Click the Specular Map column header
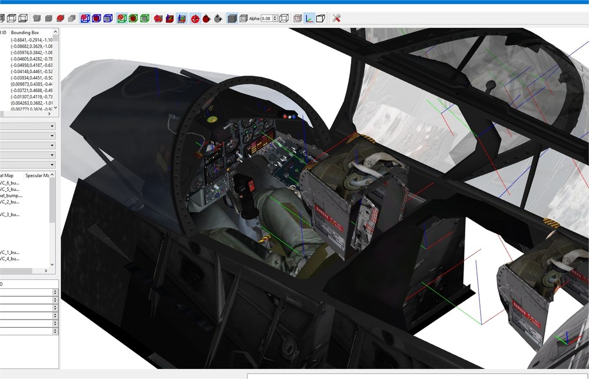589x379 pixels. (x=37, y=175)
